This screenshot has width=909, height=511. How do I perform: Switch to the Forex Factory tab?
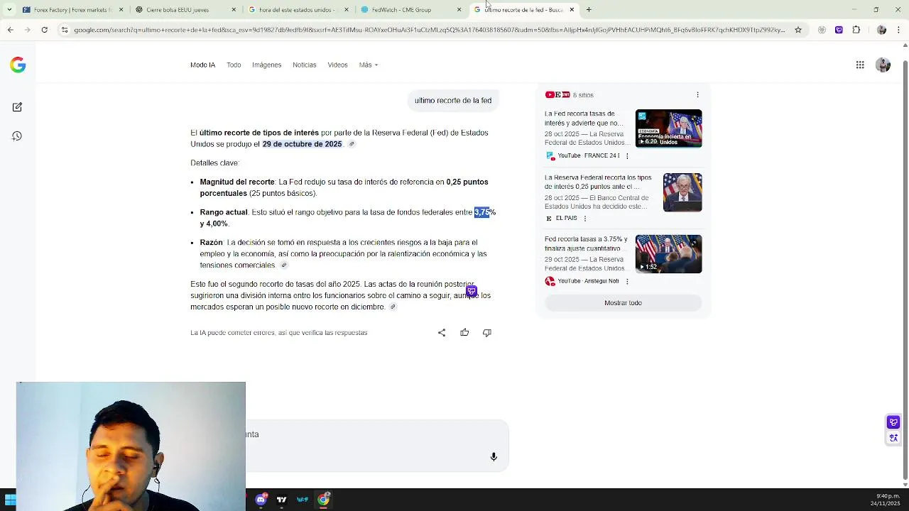coord(72,10)
